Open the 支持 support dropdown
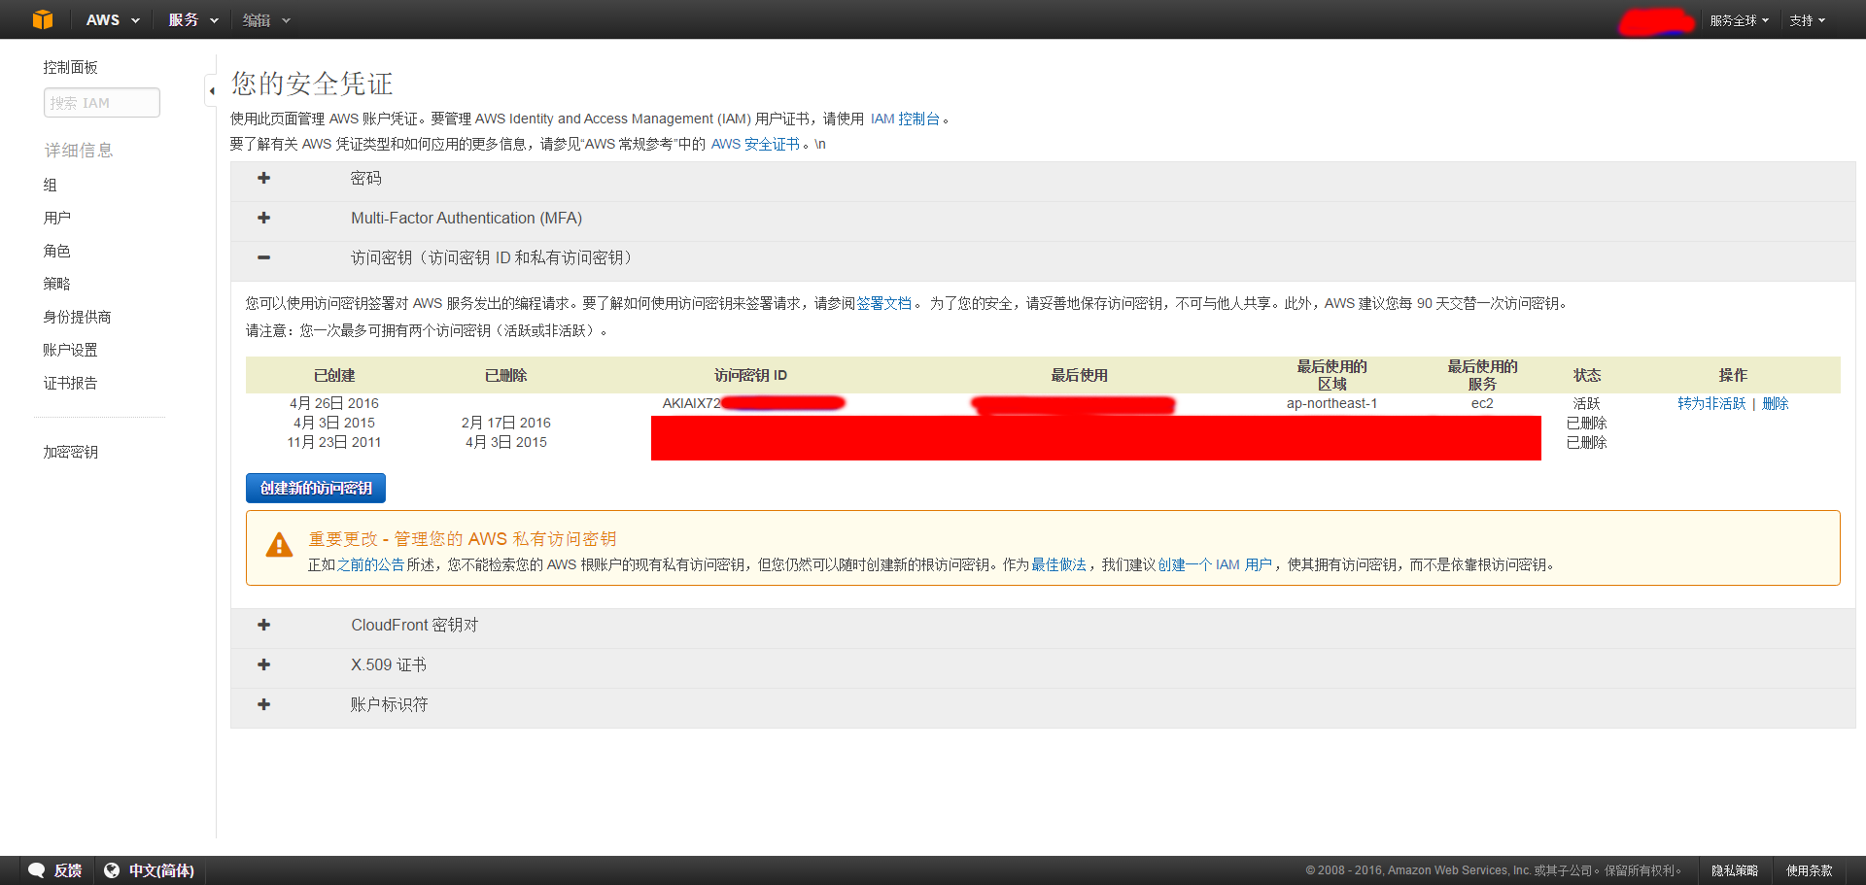 tap(1808, 20)
